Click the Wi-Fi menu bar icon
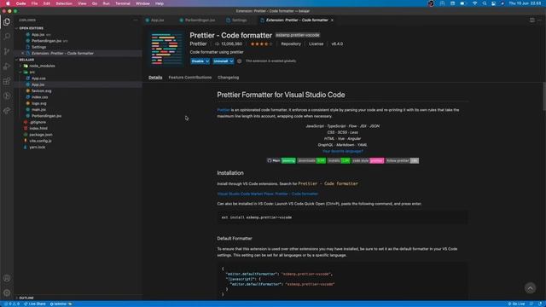This screenshot has width=546, height=307. pyautogui.click(x=474, y=3)
